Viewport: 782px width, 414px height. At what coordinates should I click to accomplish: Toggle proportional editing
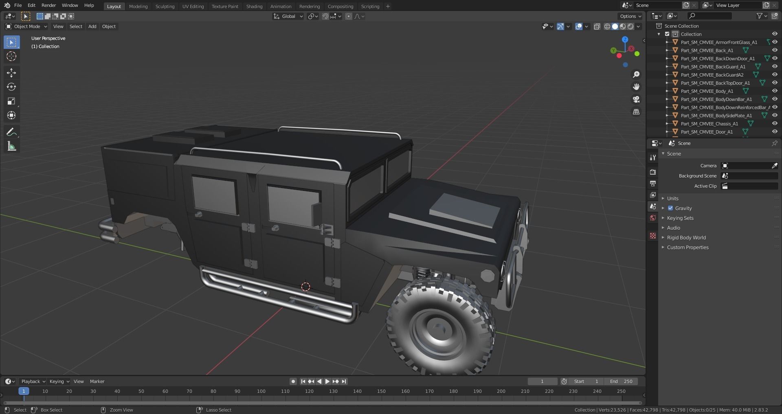[x=348, y=16]
